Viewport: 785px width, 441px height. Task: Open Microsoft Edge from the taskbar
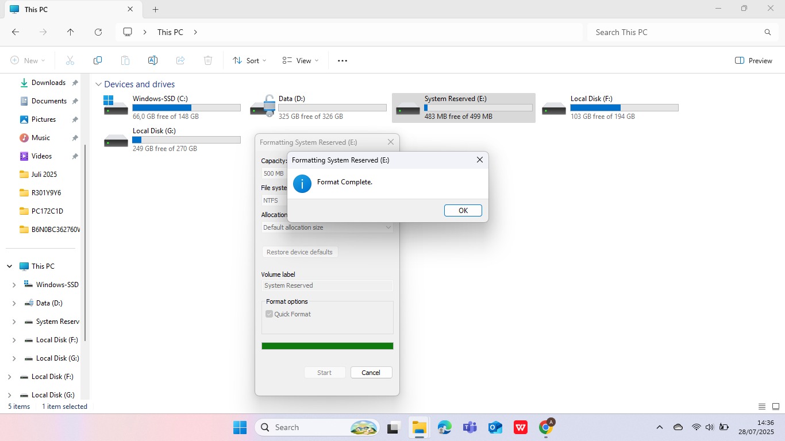pyautogui.click(x=444, y=427)
